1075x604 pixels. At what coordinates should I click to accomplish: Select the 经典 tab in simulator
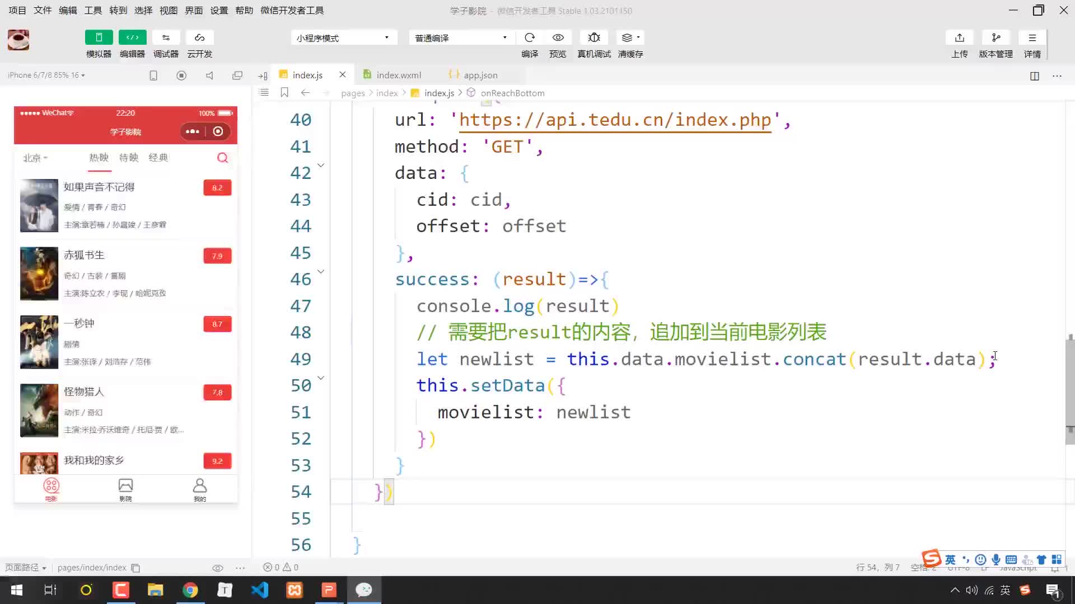click(x=158, y=158)
